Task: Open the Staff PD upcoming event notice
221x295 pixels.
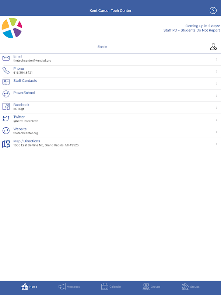Action: point(192,30)
